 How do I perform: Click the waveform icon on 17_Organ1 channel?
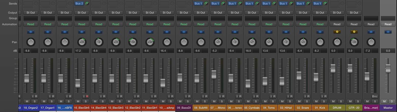pyautogui.click(x=48, y=32)
